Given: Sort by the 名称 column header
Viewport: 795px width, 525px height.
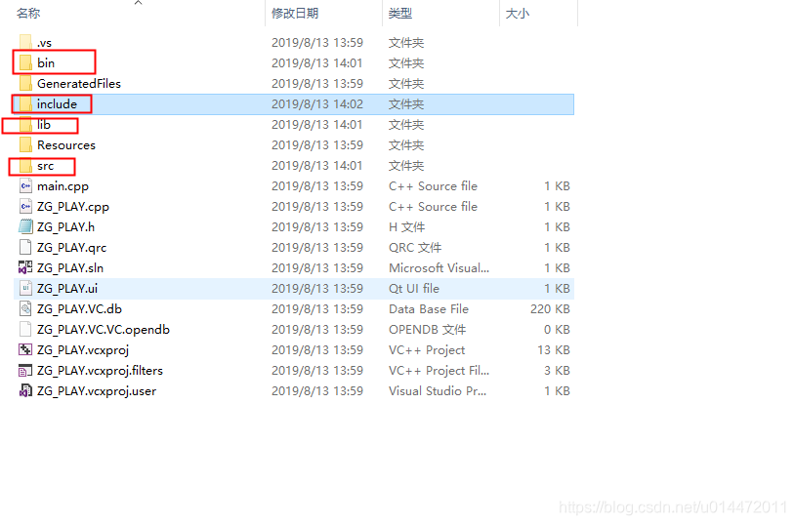Looking at the screenshot, I should pyautogui.click(x=28, y=14).
